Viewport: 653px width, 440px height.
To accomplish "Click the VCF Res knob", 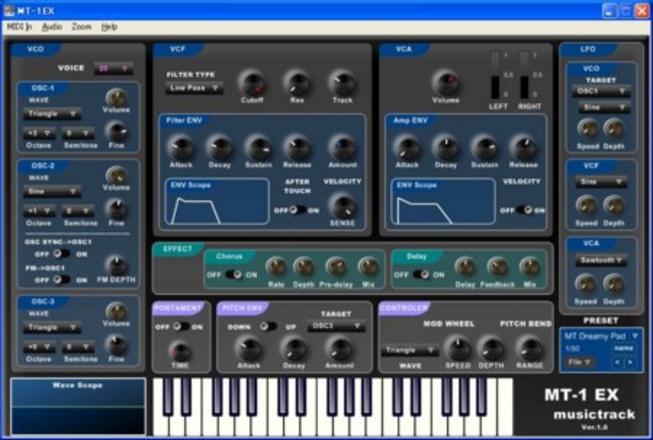I will click(x=297, y=82).
